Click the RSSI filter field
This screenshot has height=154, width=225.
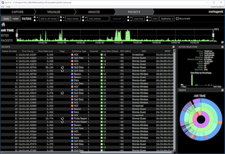point(155,19)
